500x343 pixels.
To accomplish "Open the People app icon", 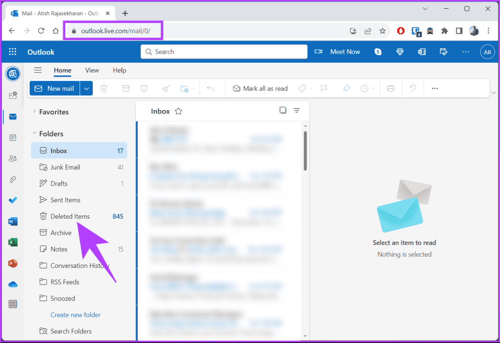I will pyautogui.click(x=13, y=158).
